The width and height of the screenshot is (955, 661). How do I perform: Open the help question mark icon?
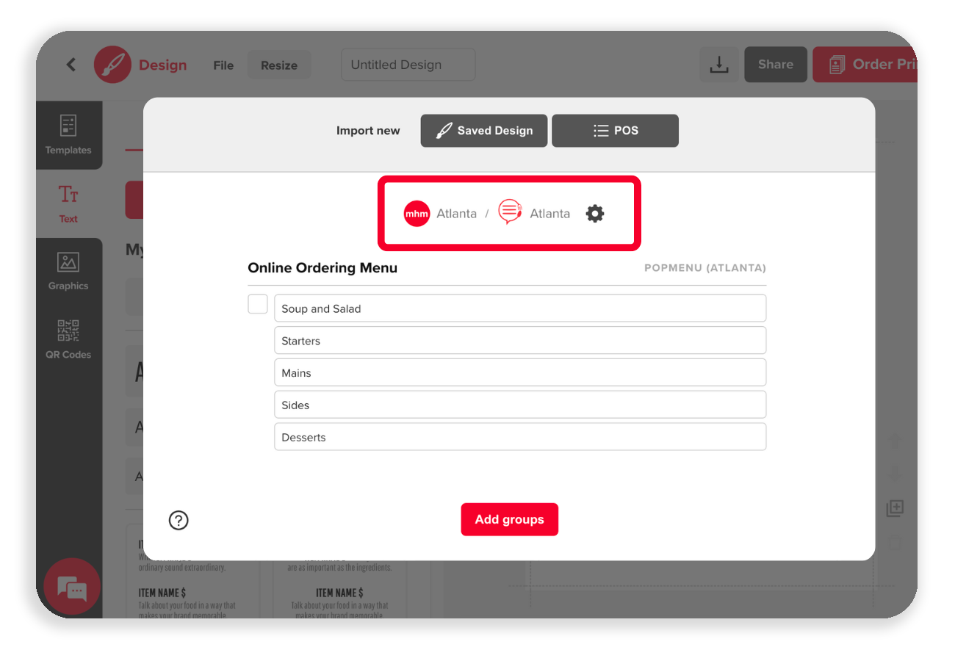click(179, 520)
